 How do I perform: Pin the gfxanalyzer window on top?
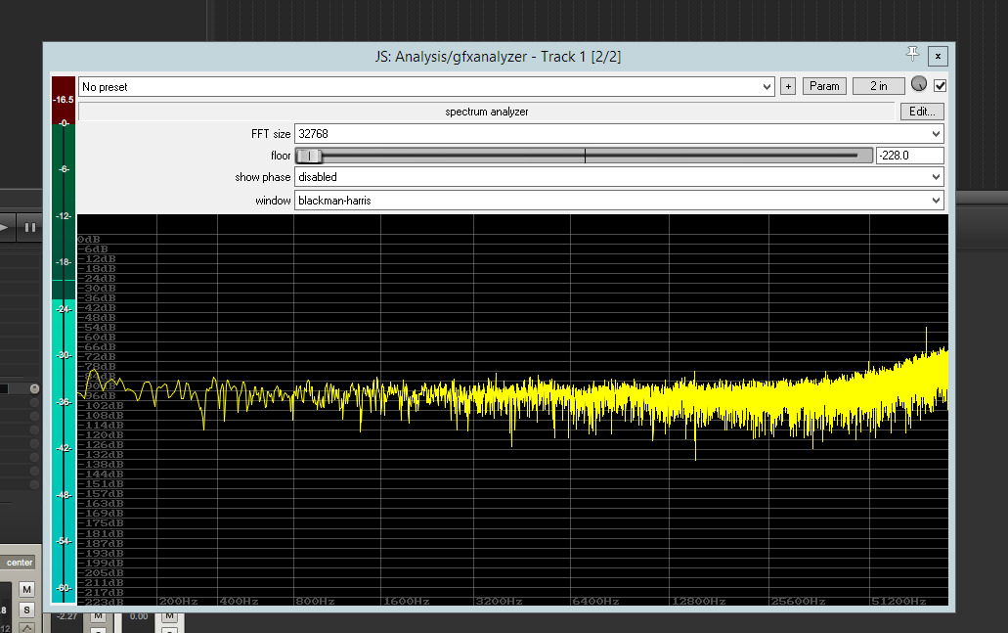coord(912,55)
